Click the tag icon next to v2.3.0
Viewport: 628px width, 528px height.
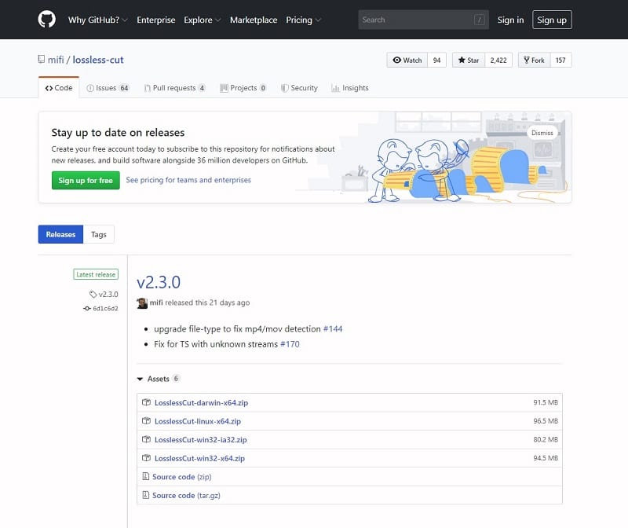coord(93,295)
